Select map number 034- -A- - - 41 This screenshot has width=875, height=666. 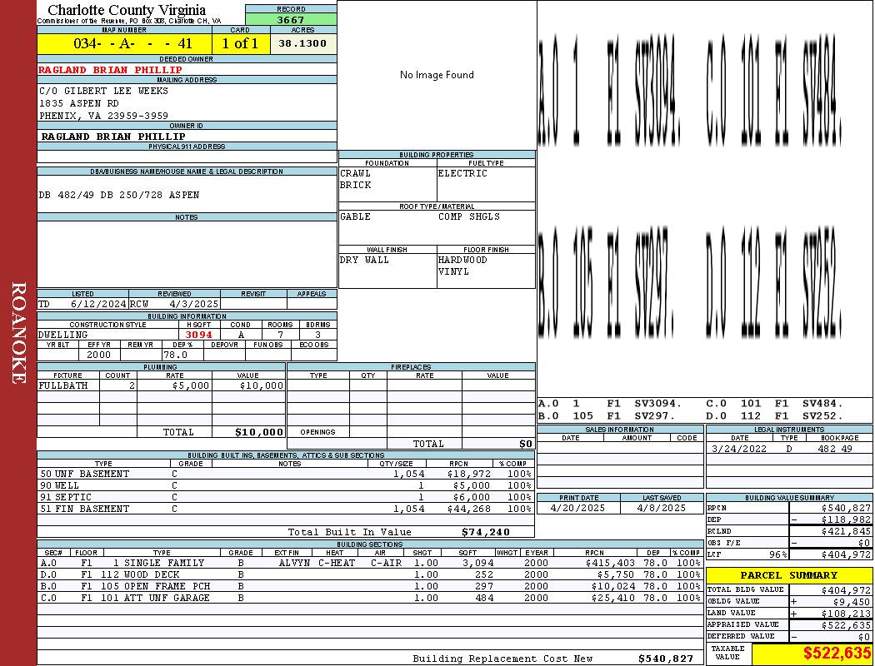[x=132, y=43]
